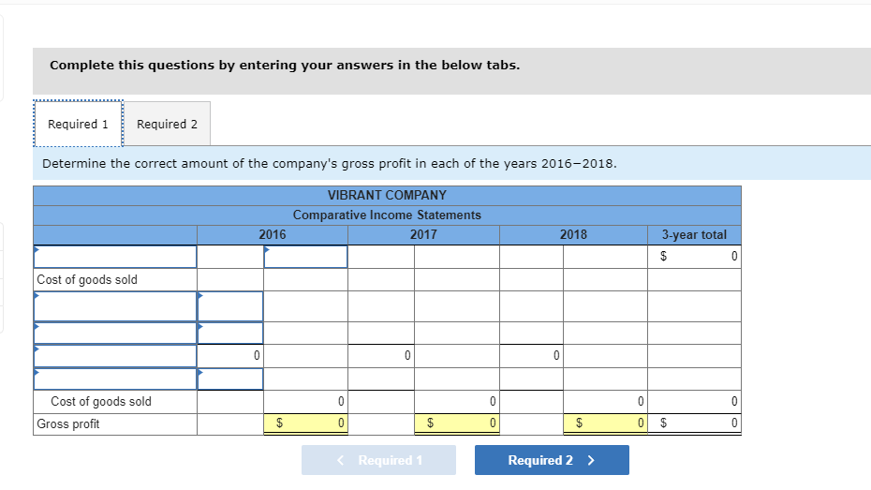Click the left chevron on the Required 1 button
Screen dimensions: 871x490
coord(341,460)
